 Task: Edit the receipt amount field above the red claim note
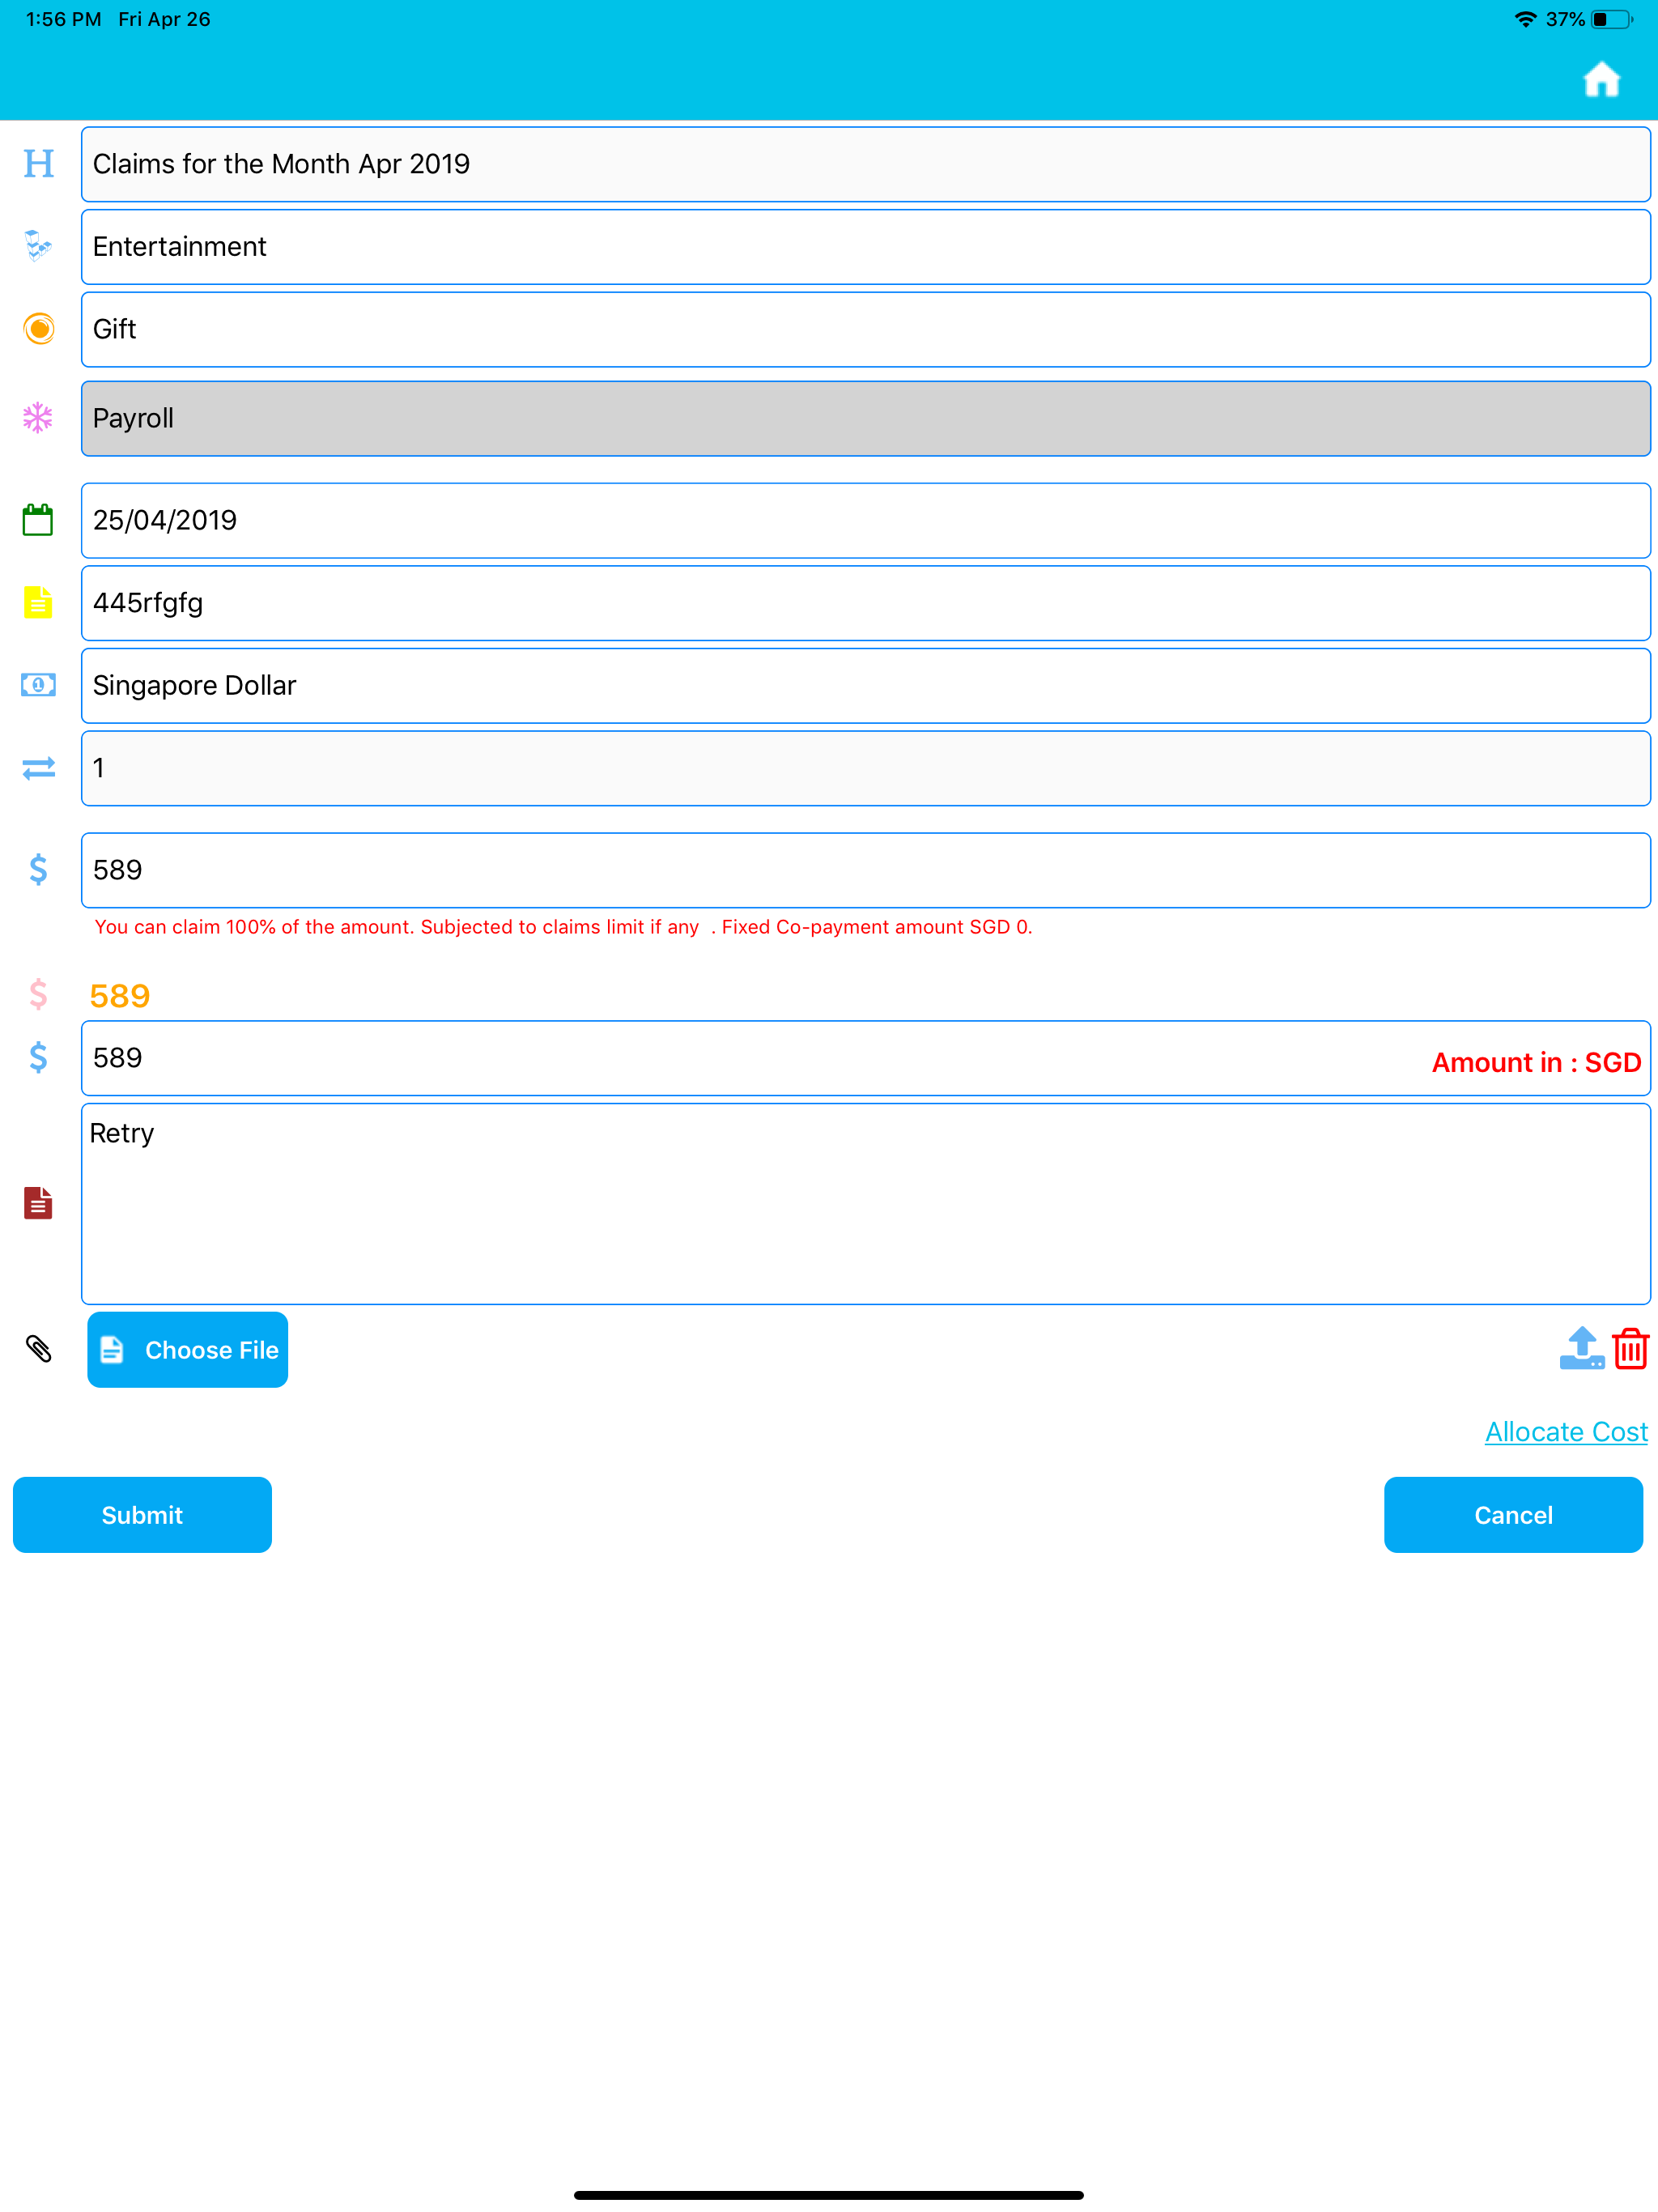[866, 870]
